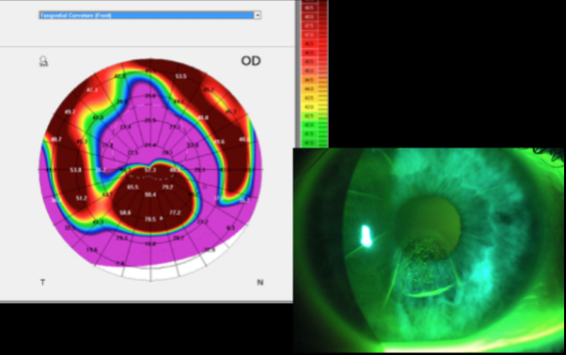The width and height of the screenshot is (566, 355).
Task: Select the 43.0 yellow swatch on color scale
Action: 309,107
